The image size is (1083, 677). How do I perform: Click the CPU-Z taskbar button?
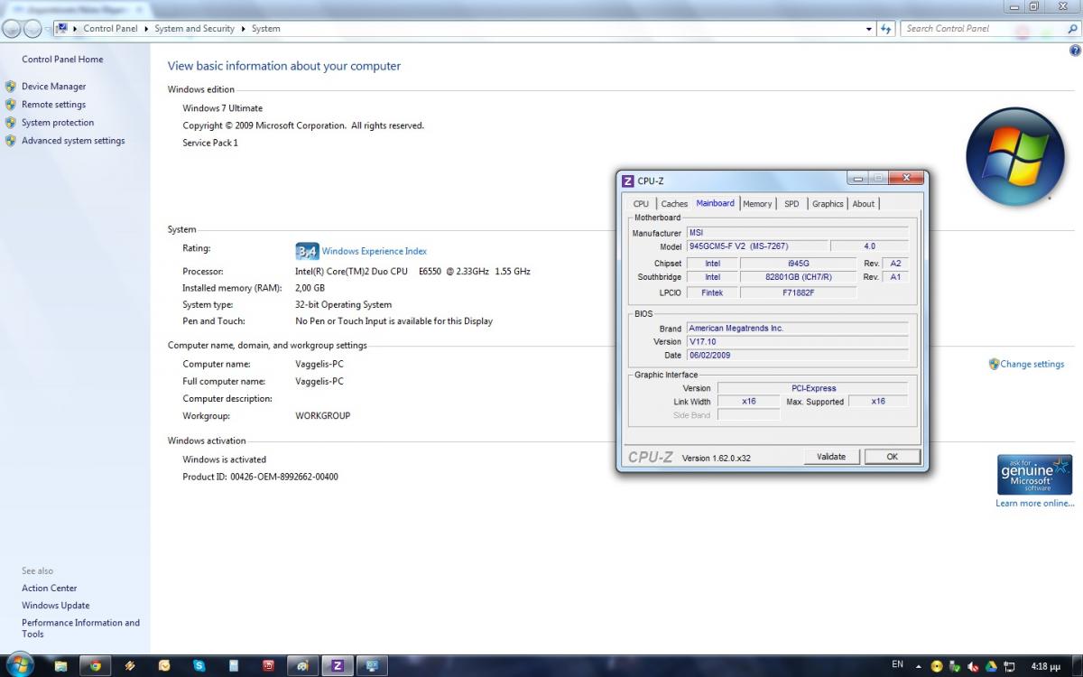coord(337,666)
